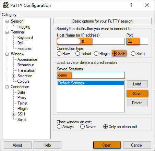The image size is (155, 151).
Task: Open the Translation category
Action: point(26,70)
